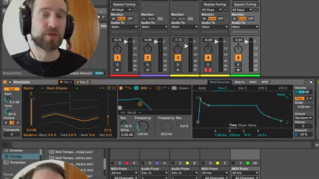Open Basics wavetable category dropdown
Viewport: 319px width, 179px height.
coord(33,88)
